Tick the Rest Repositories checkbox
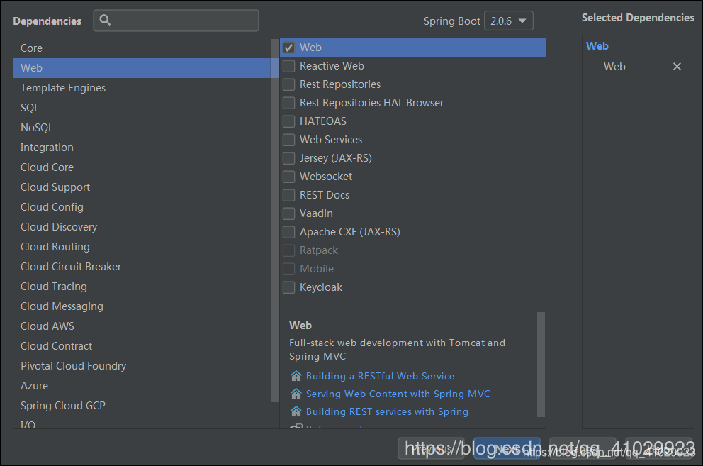This screenshot has height=466, width=703. (288, 84)
